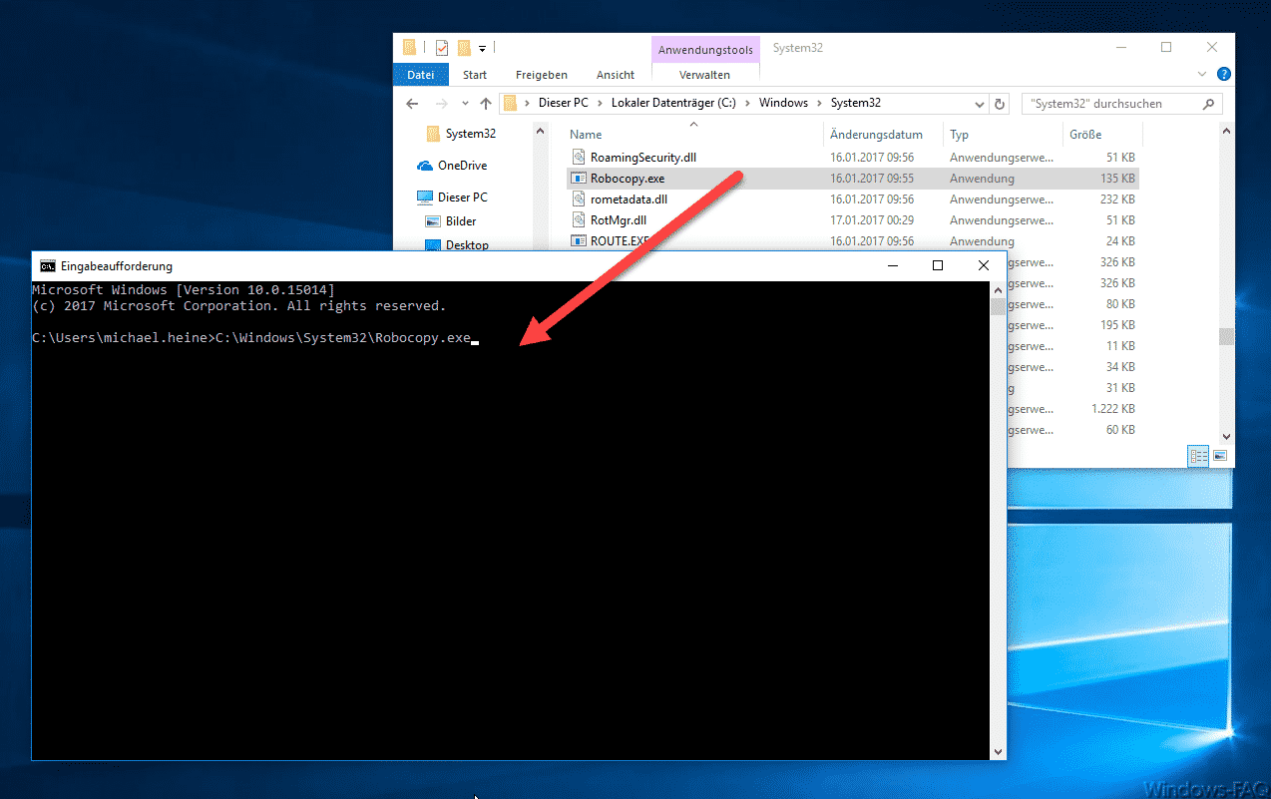Click the Dieser PC monitor icon
This screenshot has width=1271, height=799.
[425, 198]
